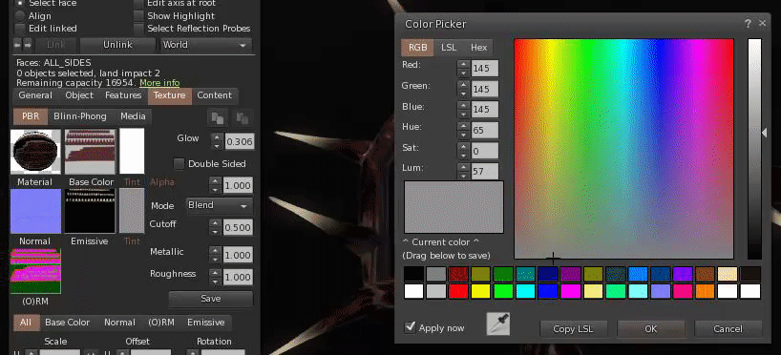Click the Material texture thumbnail

35,152
